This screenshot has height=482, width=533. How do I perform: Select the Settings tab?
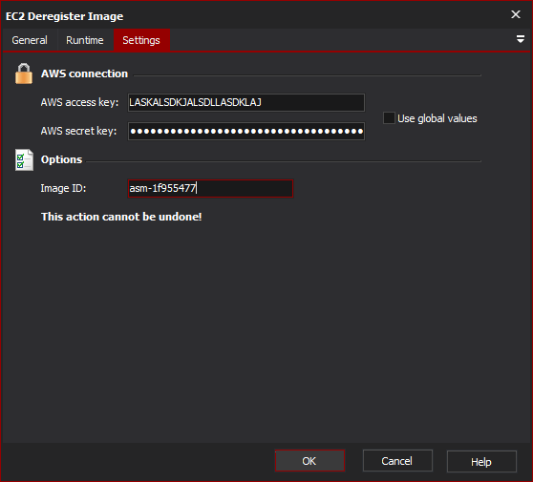tap(141, 40)
